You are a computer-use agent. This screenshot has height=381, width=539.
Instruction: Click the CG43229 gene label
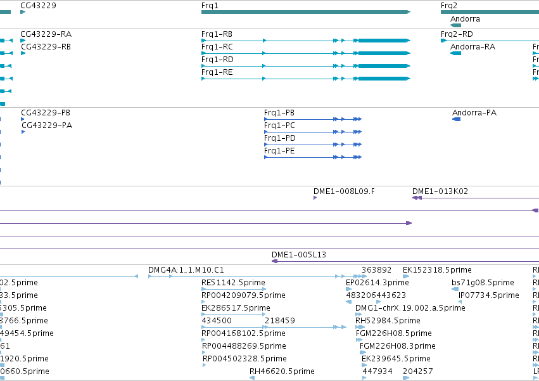tap(38, 6)
